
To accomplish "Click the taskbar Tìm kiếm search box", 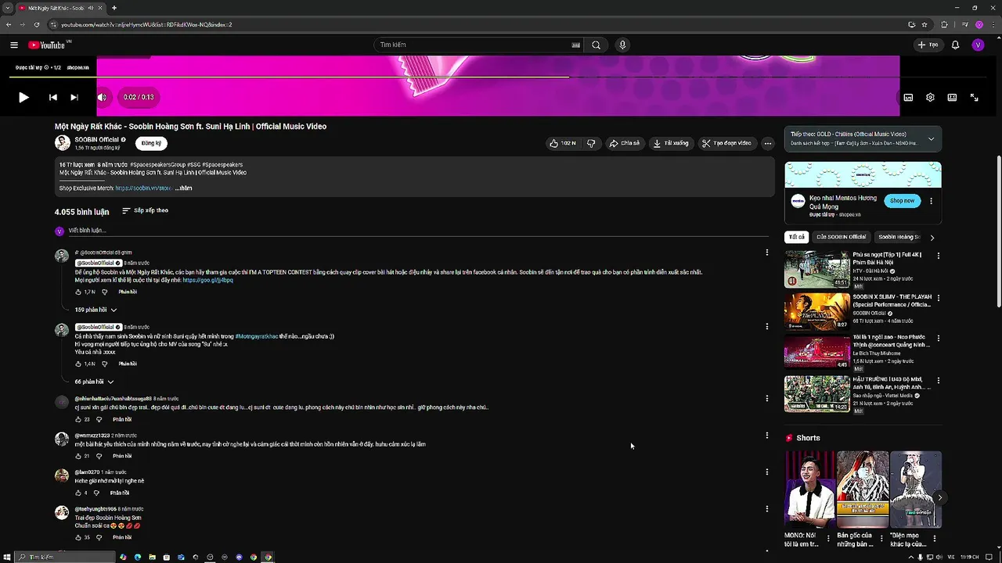I will tap(66, 557).
